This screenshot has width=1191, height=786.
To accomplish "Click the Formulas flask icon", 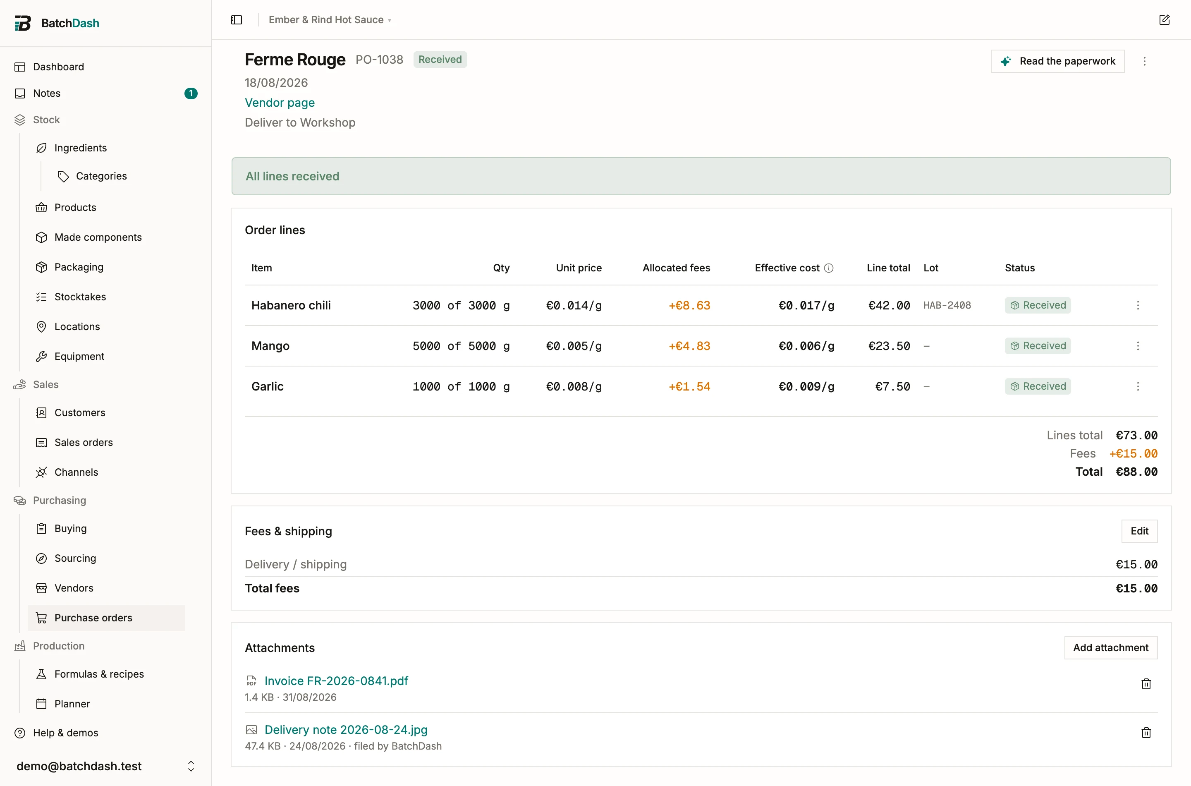I will pyautogui.click(x=42, y=674).
